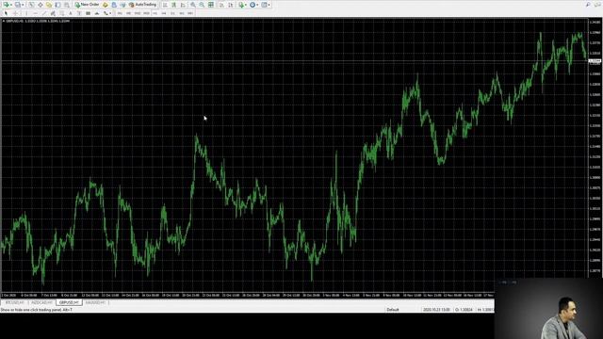Show the Navigator panel
The height and width of the screenshot is (339, 603).
click(x=49, y=5)
